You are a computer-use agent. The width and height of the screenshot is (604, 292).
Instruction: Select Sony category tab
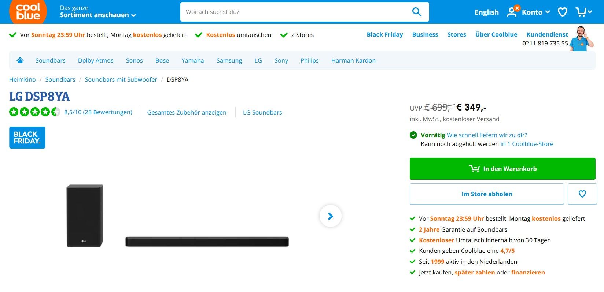click(281, 60)
